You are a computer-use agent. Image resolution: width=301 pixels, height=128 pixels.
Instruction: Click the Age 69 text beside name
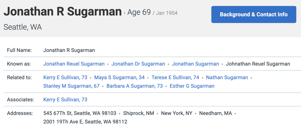(139, 12)
